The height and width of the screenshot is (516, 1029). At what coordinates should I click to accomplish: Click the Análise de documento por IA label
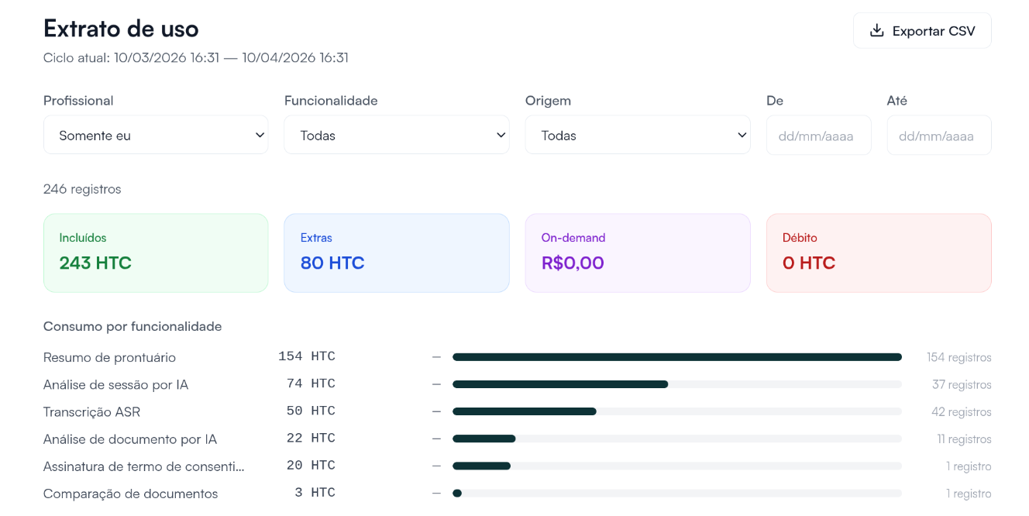pos(130,439)
